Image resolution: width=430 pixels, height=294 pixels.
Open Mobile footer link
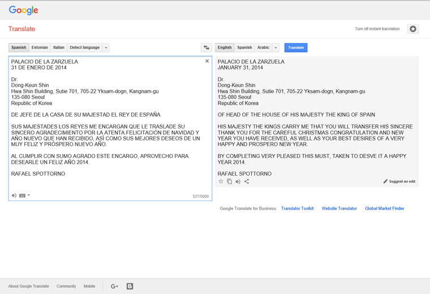click(x=89, y=286)
